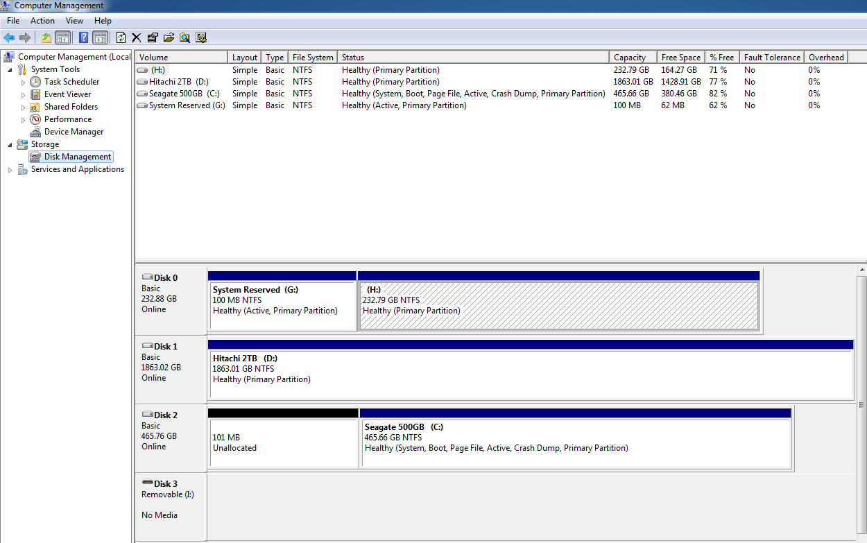Click the Open folder toolbar icon
867x543 pixels.
(x=169, y=37)
